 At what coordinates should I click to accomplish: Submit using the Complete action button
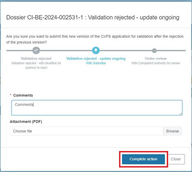coord(143,159)
